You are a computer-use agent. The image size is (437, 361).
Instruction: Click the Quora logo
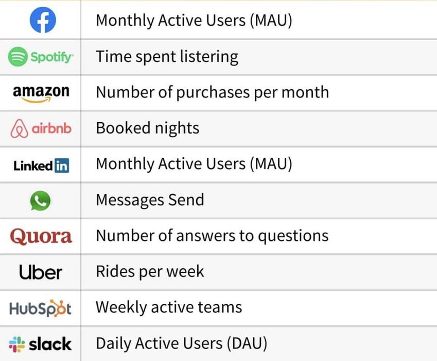(x=41, y=236)
